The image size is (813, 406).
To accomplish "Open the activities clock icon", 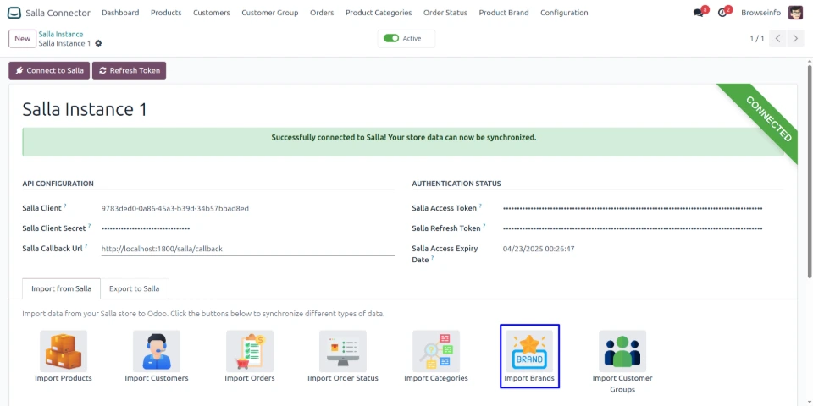I will 722,13.
